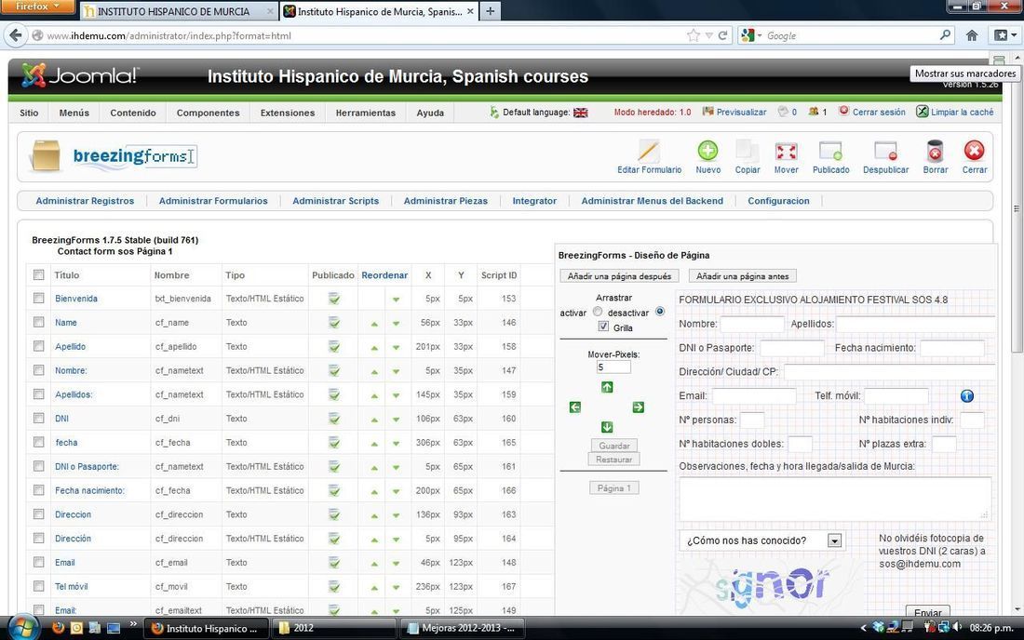Reload the page in Firefox
1024x640 pixels.
pyautogui.click(x=723, y=35)
